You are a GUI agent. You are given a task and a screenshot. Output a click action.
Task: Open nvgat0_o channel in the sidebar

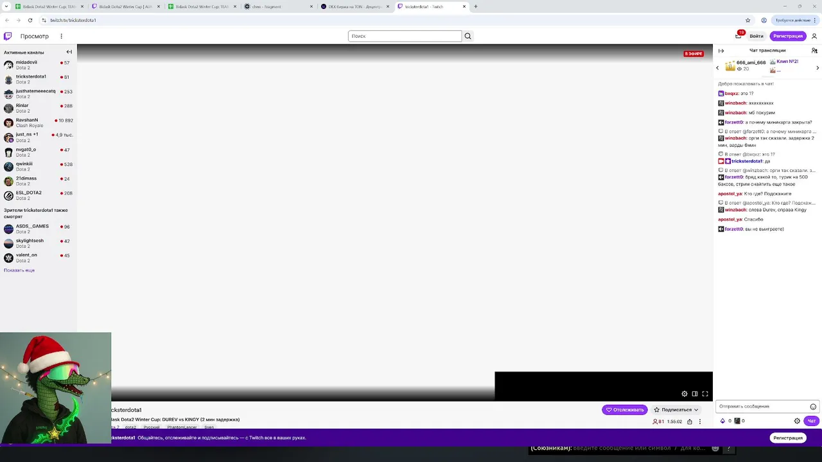(x=38, y=152)
